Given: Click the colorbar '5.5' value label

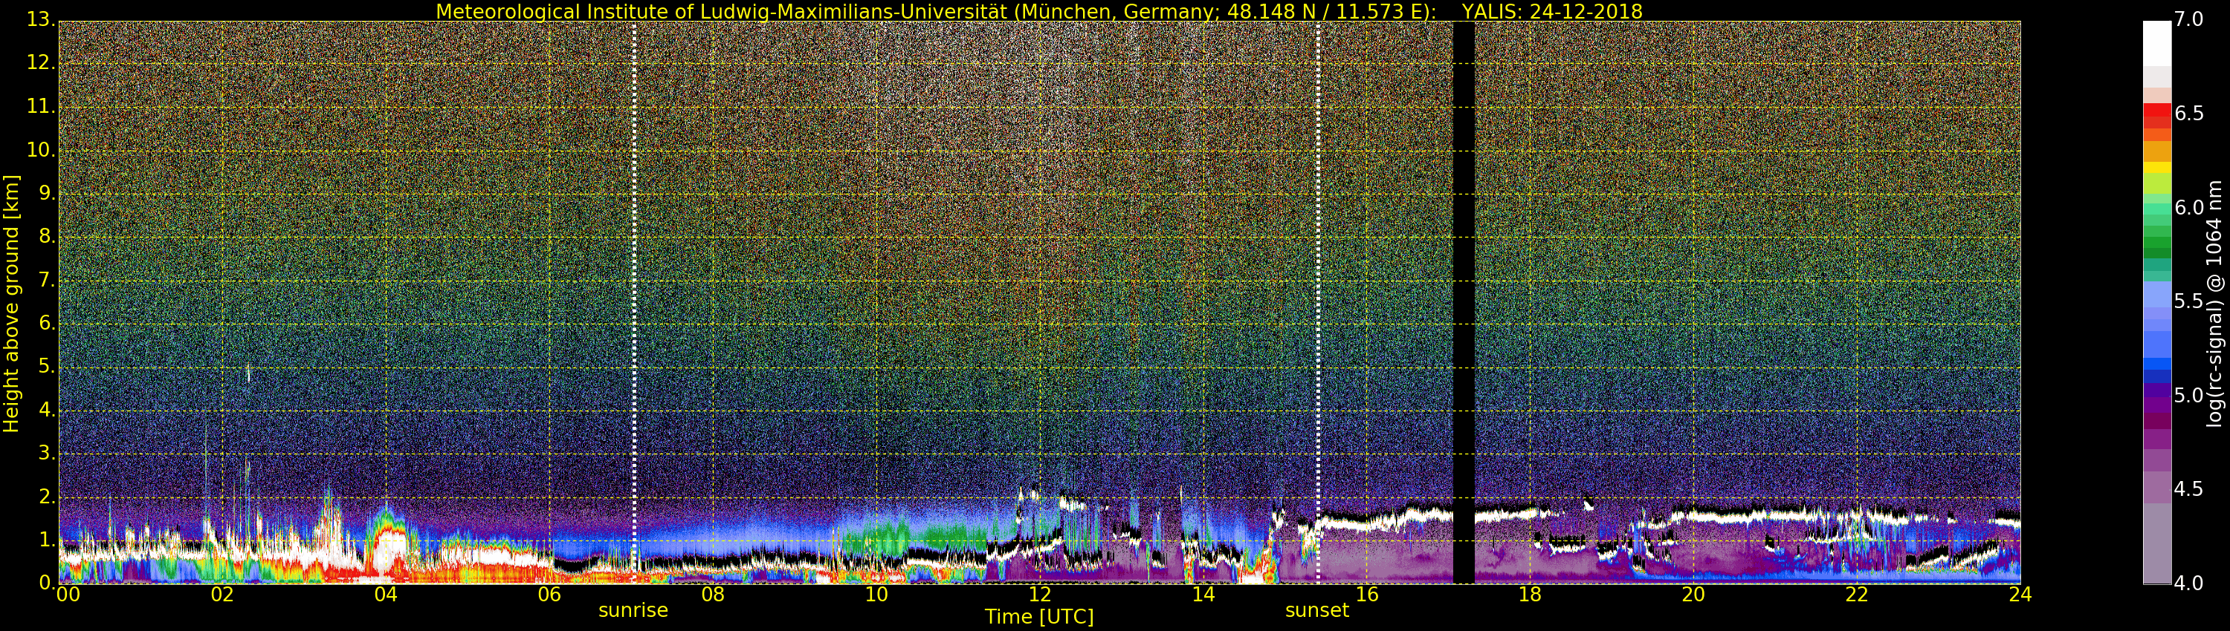Looking at the screenshot, I should tap(2189, 301).
